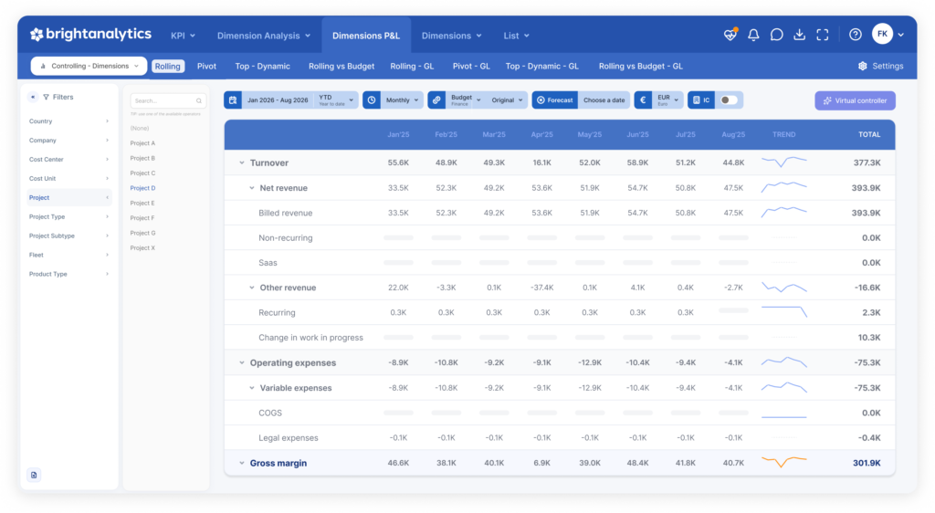The width and height of the screenshot is (935, 513).
Task: Open the List menu
Action: (x=516, y=36)
